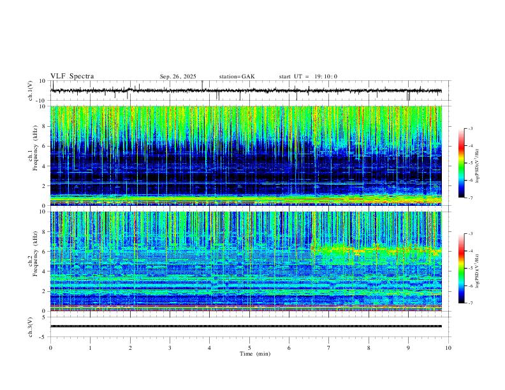Click time axis tick label '2'
The height and width of the screenshot is (390, 505).
[x=130, y=348]
